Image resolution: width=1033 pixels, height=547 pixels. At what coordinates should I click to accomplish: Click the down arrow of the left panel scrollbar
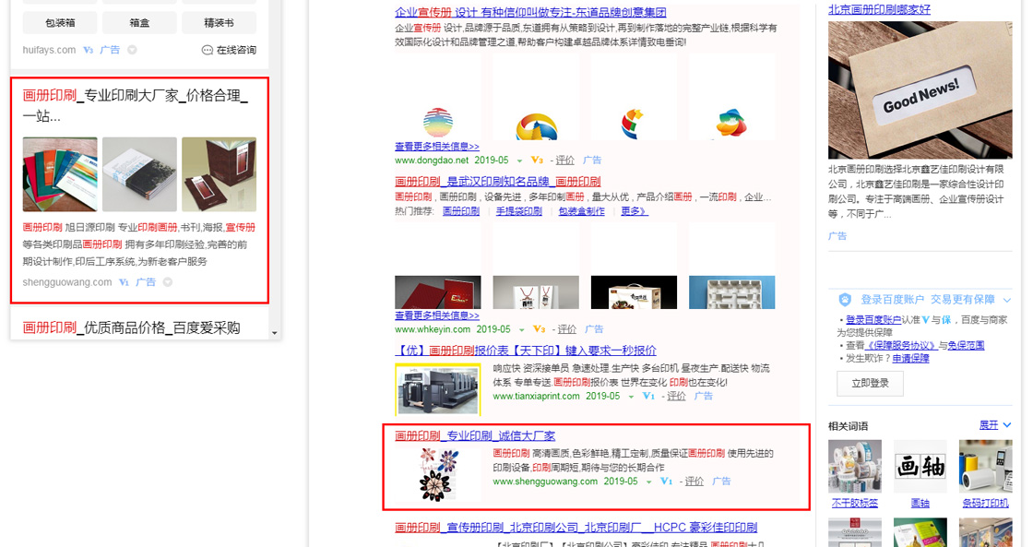pyautogui.click(x=275, y=334)
